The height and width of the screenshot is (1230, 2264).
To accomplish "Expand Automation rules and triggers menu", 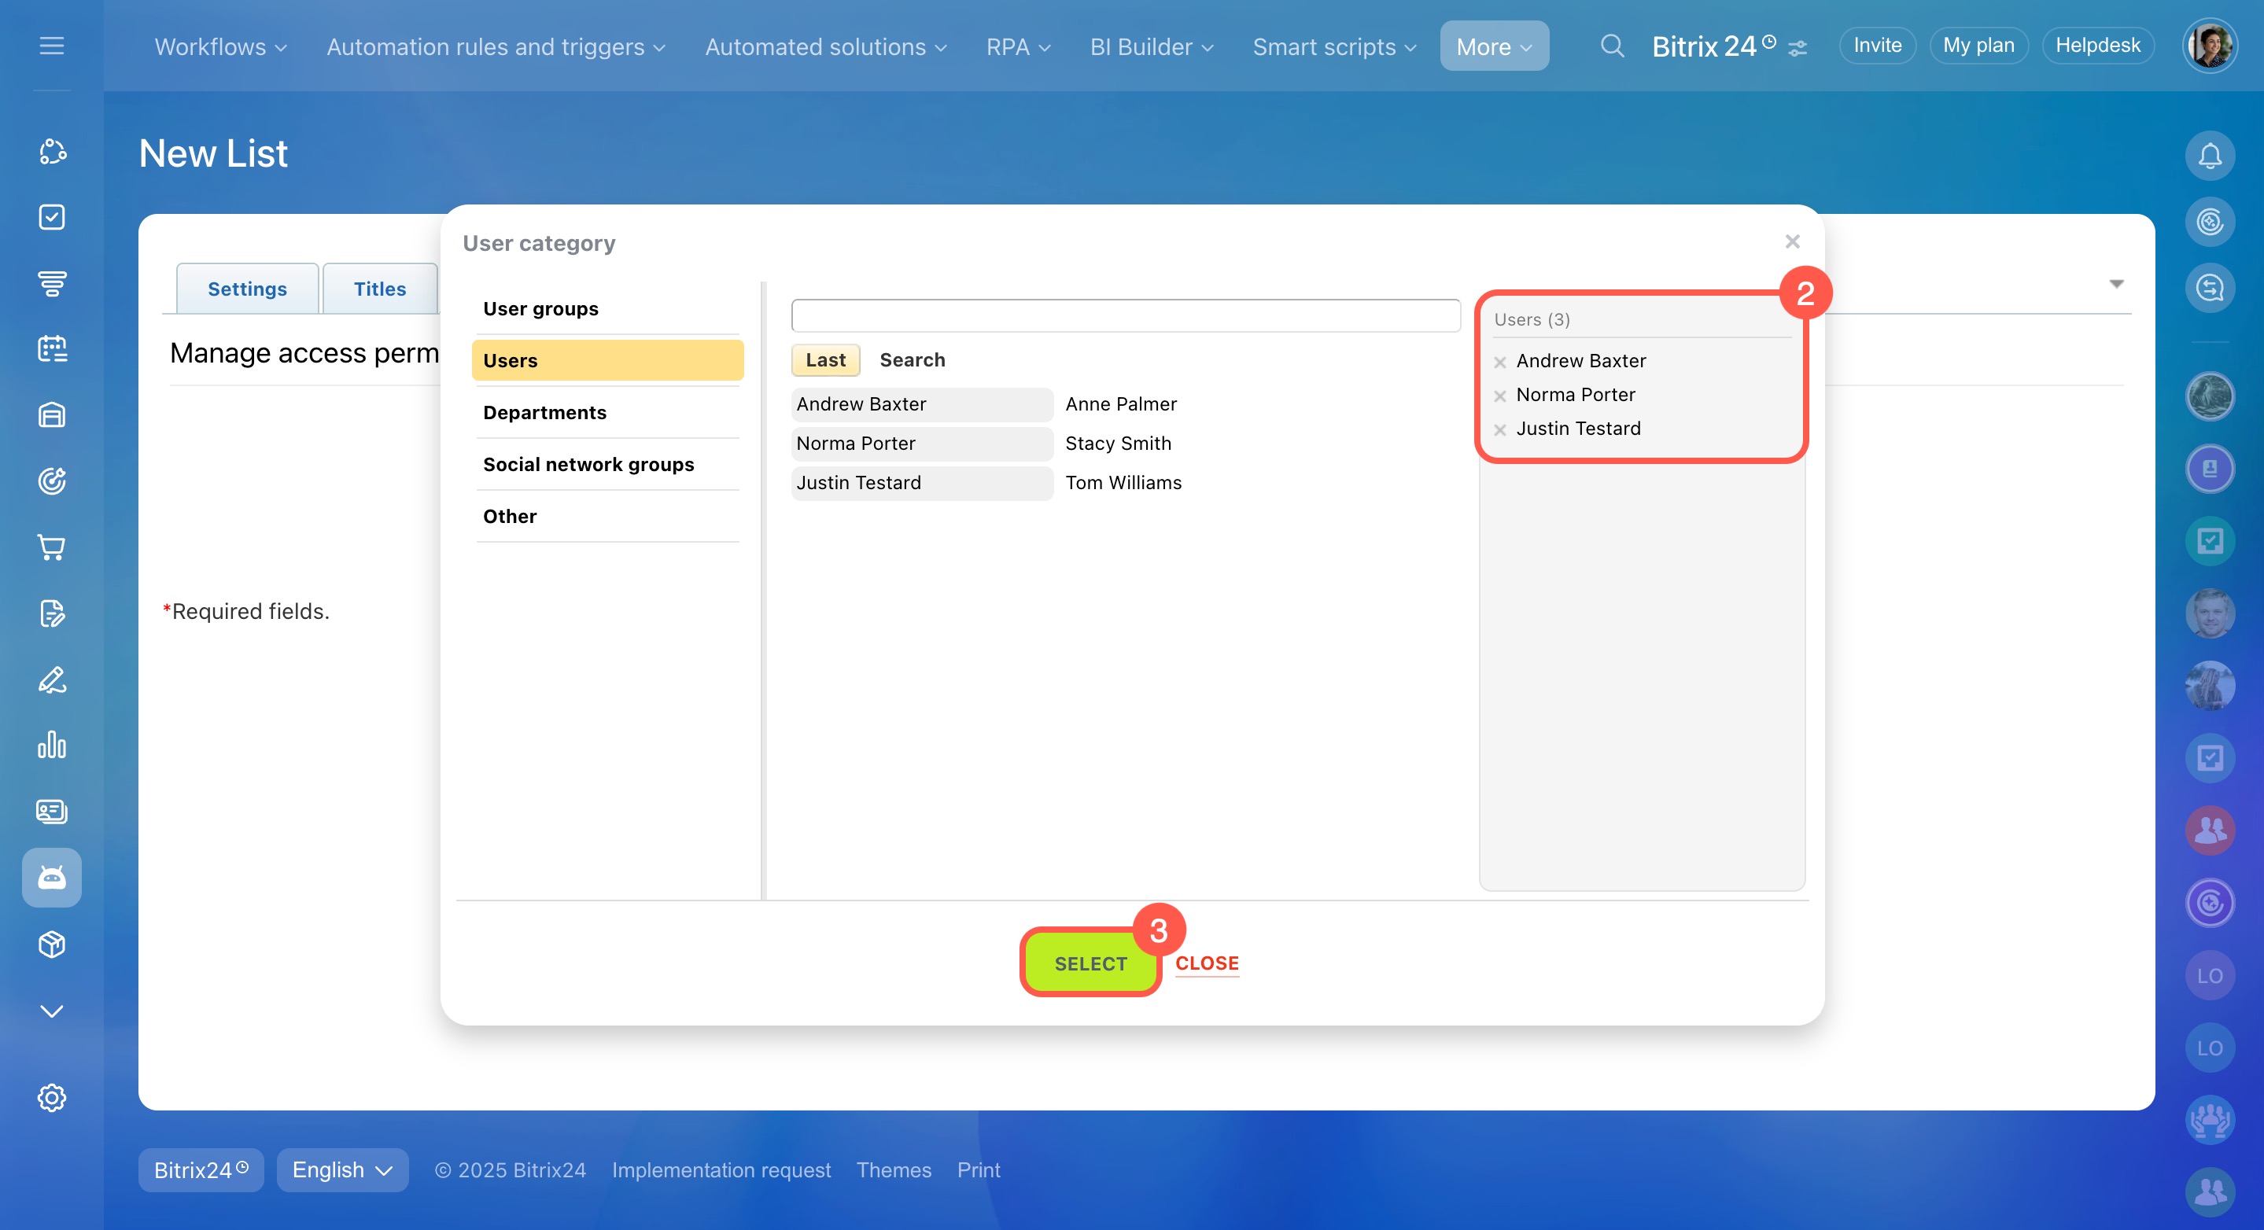I will (496, 46).
